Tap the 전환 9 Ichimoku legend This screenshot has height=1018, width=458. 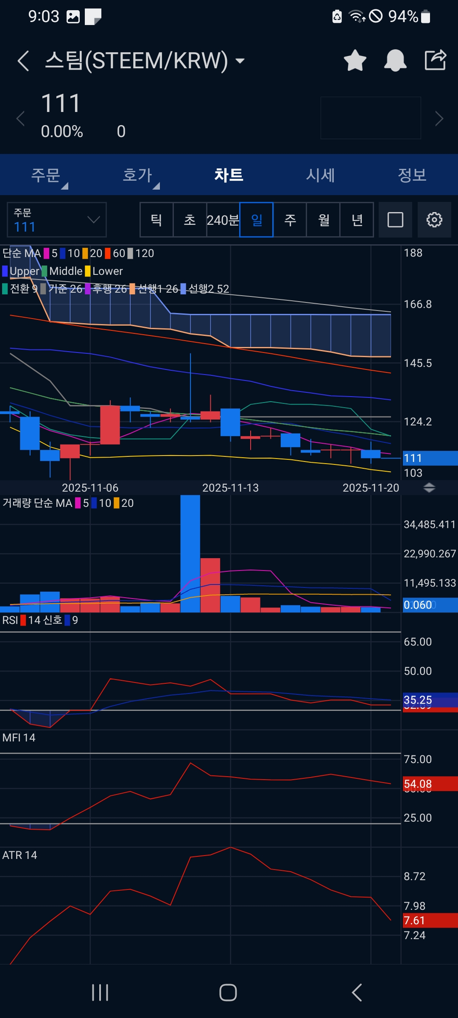[20, 289]
